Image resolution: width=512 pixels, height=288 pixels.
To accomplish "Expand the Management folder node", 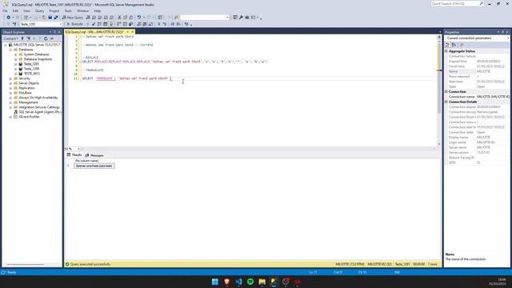I will 10,102.
